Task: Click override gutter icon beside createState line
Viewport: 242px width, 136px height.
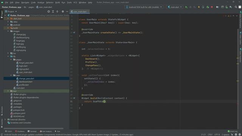Action: (74, 32)
